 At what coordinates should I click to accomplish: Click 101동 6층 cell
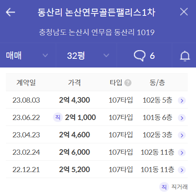(x=157, y=118)
